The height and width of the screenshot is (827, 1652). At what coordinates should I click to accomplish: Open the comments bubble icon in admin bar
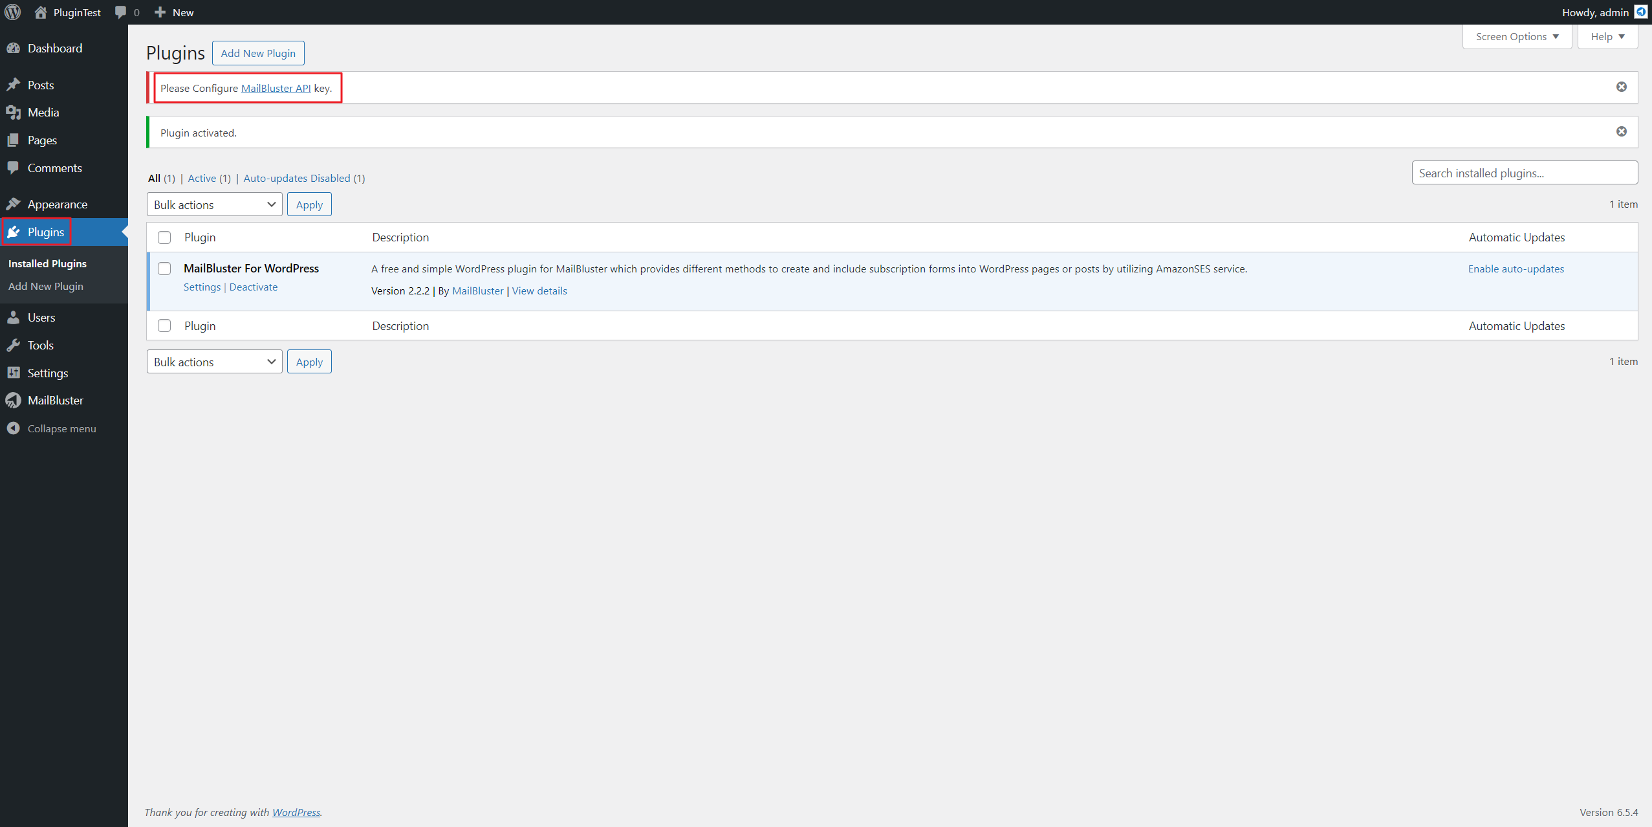[121, 12]
